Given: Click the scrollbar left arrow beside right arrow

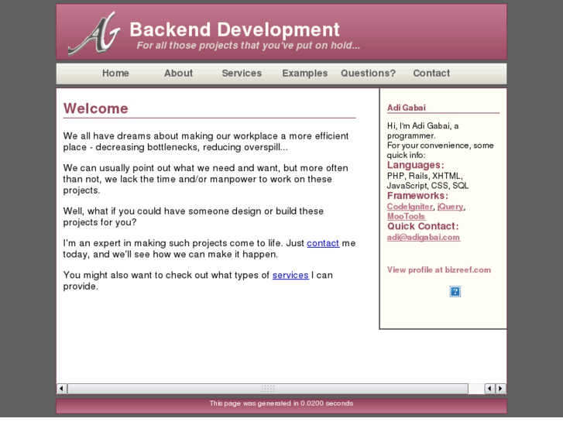Looking at the screenshot, I should [x=489, y=389].
